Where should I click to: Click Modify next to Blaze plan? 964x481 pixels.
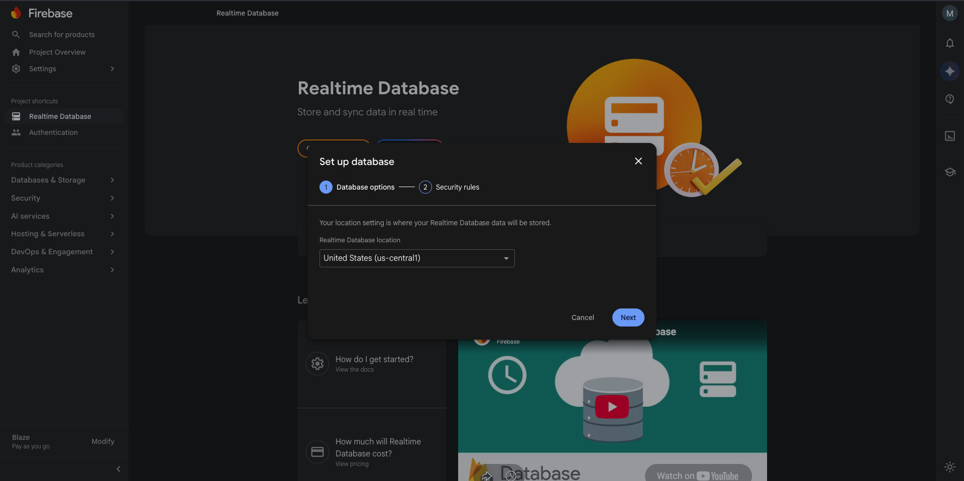[x=103, y=441]
